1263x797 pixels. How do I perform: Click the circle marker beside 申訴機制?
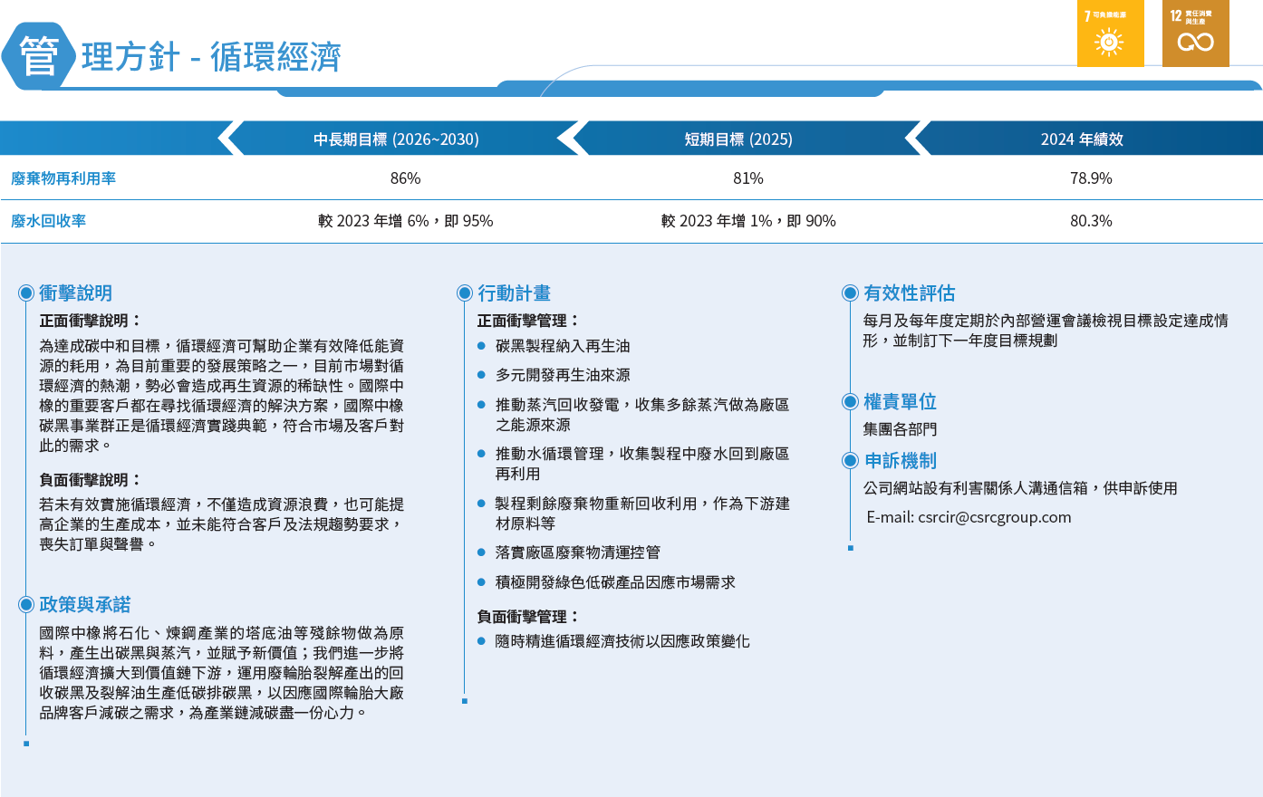[x=850, y=461]
